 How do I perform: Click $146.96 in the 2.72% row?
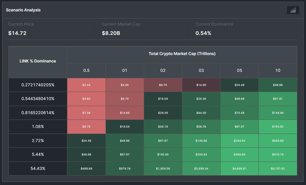[x=201, y=141]
